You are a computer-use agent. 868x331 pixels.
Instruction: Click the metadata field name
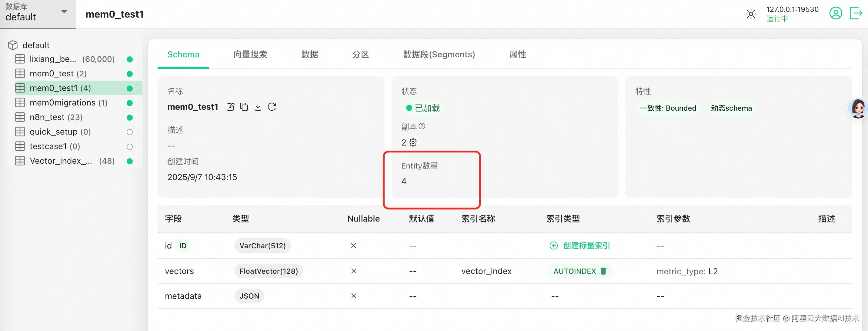click(x=183, y=296)
